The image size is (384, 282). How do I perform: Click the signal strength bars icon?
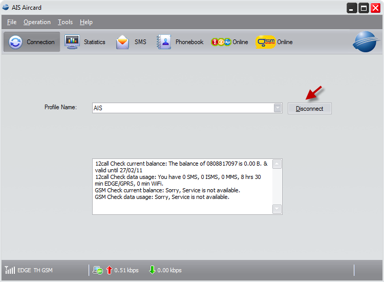10,270
